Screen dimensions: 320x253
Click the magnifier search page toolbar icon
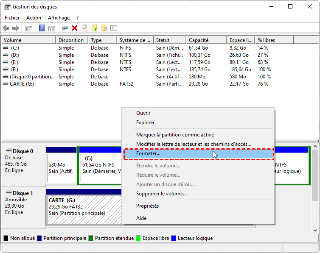(104, 28)
